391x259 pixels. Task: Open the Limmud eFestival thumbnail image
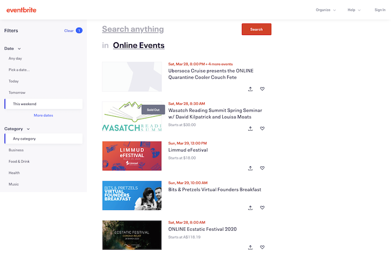[x=132, y=156]
